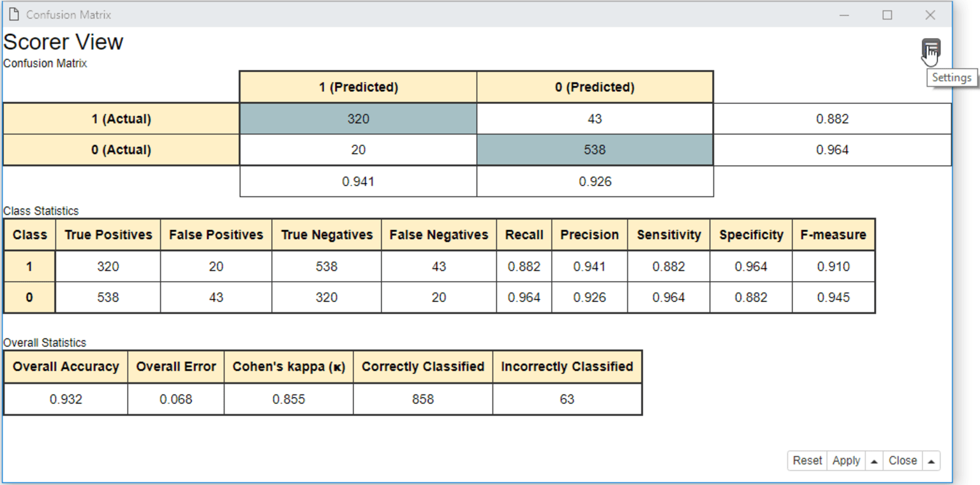Click the "Precision" column header
The height and width of the screenshot is (485, 980).
[x=590, y=235]
